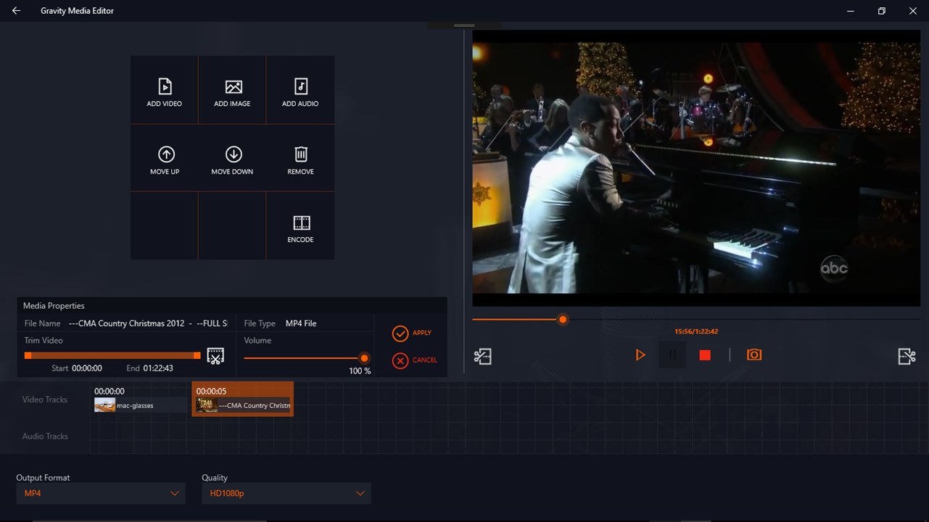Open the Output Format MP4 dropdown
The image size is (929, 522).
(101, 494)
